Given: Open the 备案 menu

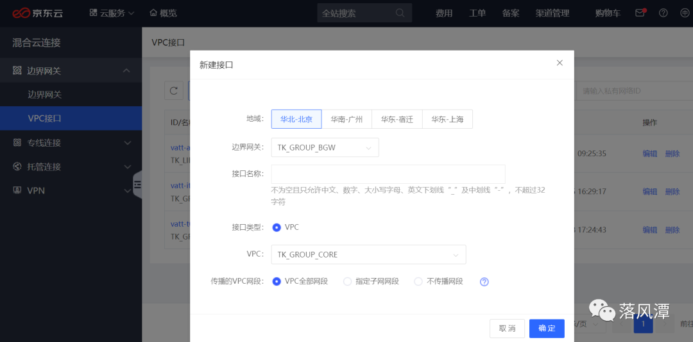Looking at the screenshot, I should 511,13.
